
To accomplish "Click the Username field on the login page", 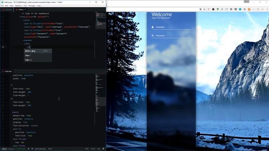I will pyautogui.click(x=171, y=27).
